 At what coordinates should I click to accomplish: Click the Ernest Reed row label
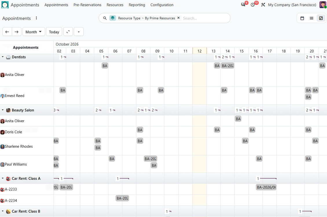14,96
